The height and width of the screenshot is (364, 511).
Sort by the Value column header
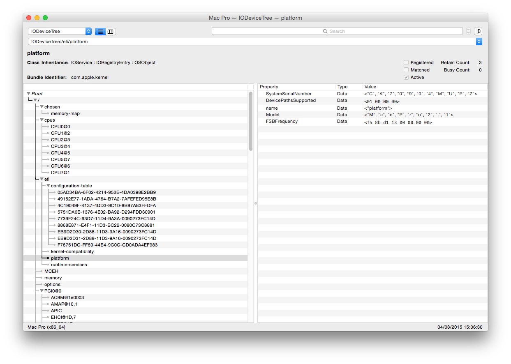click(x=425, y=87)
